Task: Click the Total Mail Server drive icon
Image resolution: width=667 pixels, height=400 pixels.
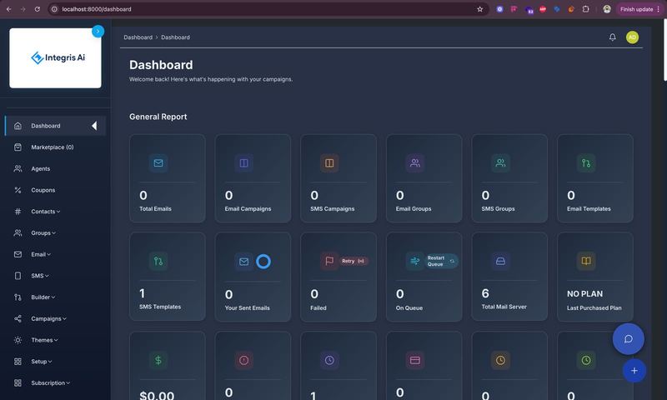Action: tap(500, 261)
